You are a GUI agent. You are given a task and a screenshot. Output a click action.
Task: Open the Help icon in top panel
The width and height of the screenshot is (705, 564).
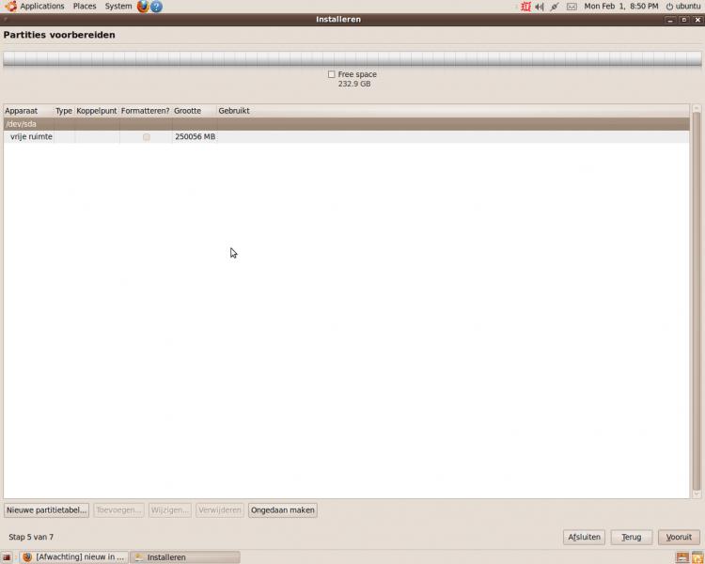tap(156, 7)
